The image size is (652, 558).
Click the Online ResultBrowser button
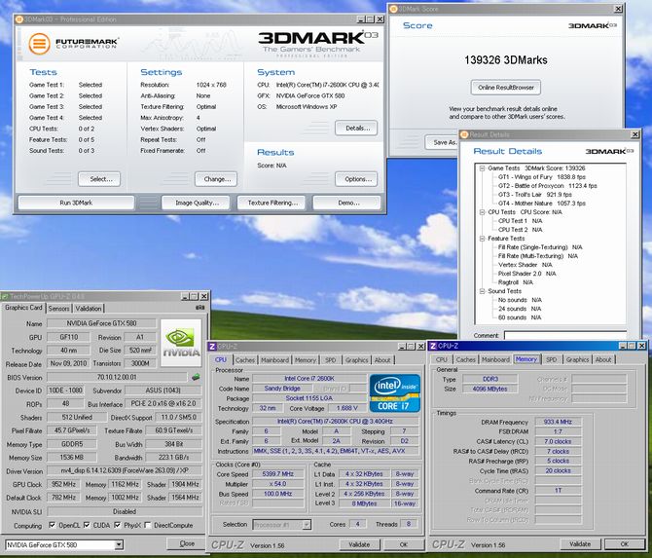[x=504, y=88]
